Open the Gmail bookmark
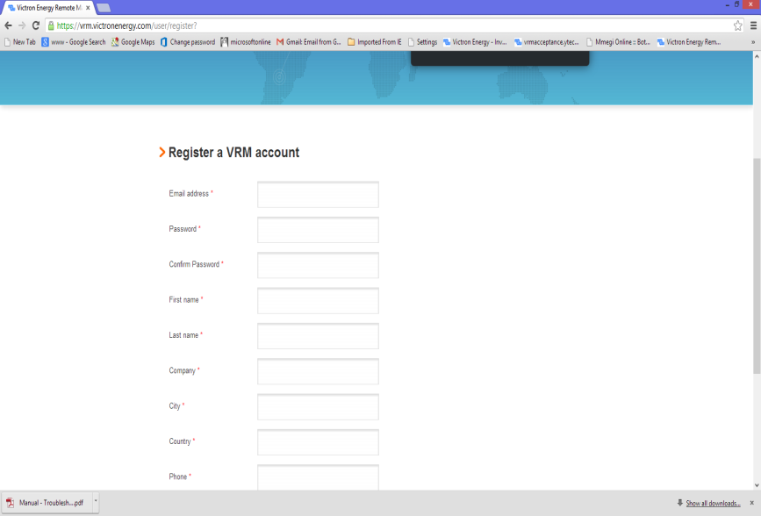 (308, 41)
